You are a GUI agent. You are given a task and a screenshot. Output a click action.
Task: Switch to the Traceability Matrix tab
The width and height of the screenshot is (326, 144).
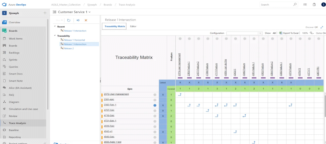pyautogui.click(x=115, y=27)
